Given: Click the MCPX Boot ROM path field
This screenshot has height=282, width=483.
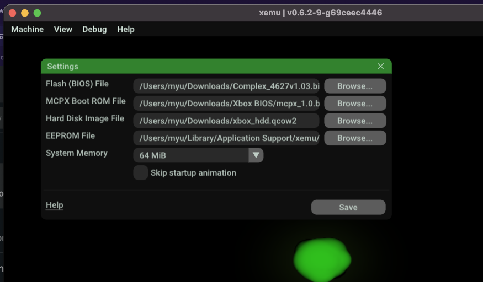Looking at the screenshot, I should [226, 104].
